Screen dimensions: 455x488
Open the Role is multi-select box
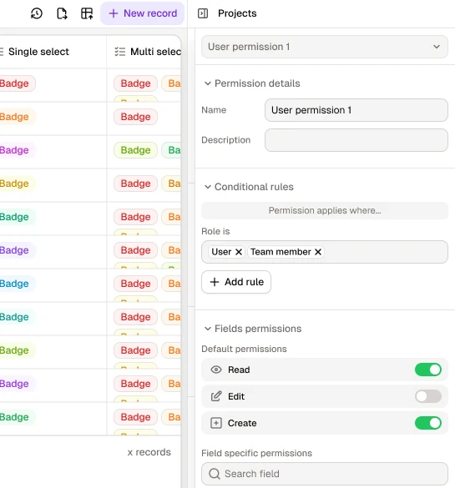325,252
